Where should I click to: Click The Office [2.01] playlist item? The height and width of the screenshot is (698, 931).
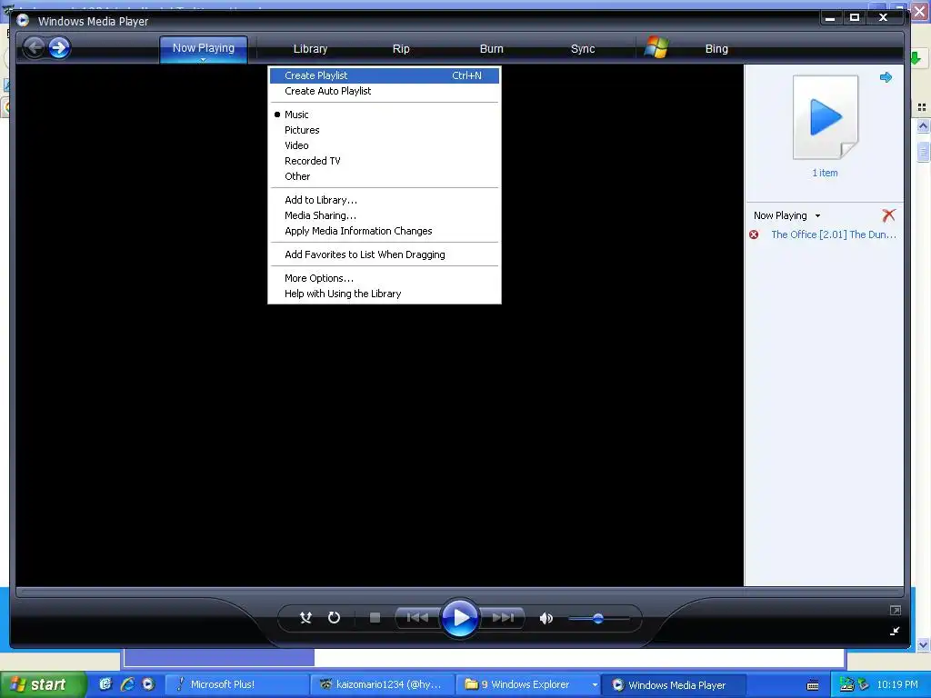coord(833,234)
